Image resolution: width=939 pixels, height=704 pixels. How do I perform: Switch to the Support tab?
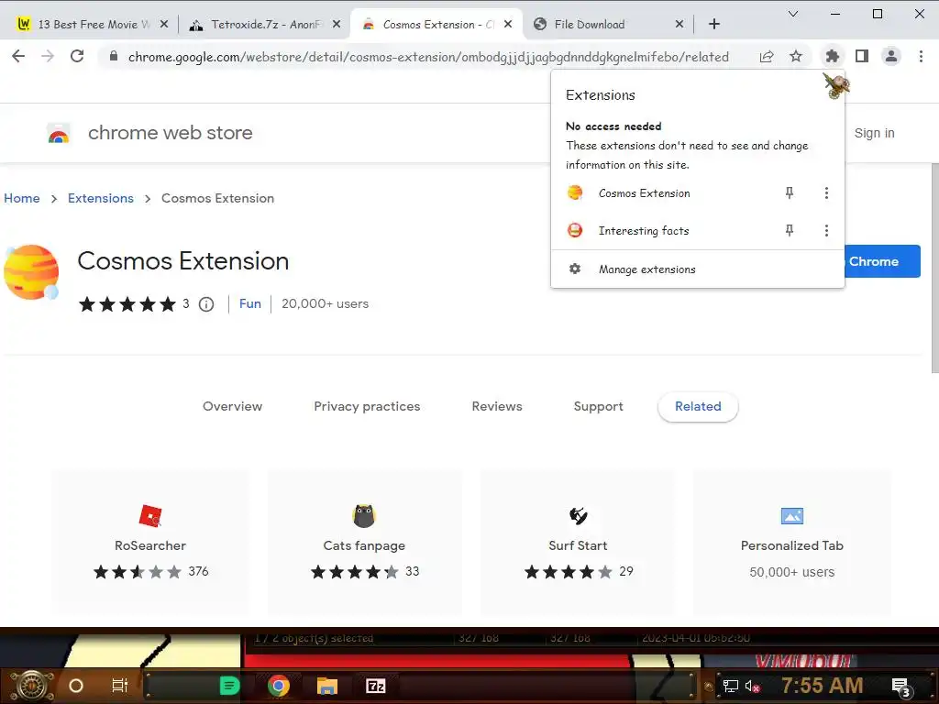(598, 406)
